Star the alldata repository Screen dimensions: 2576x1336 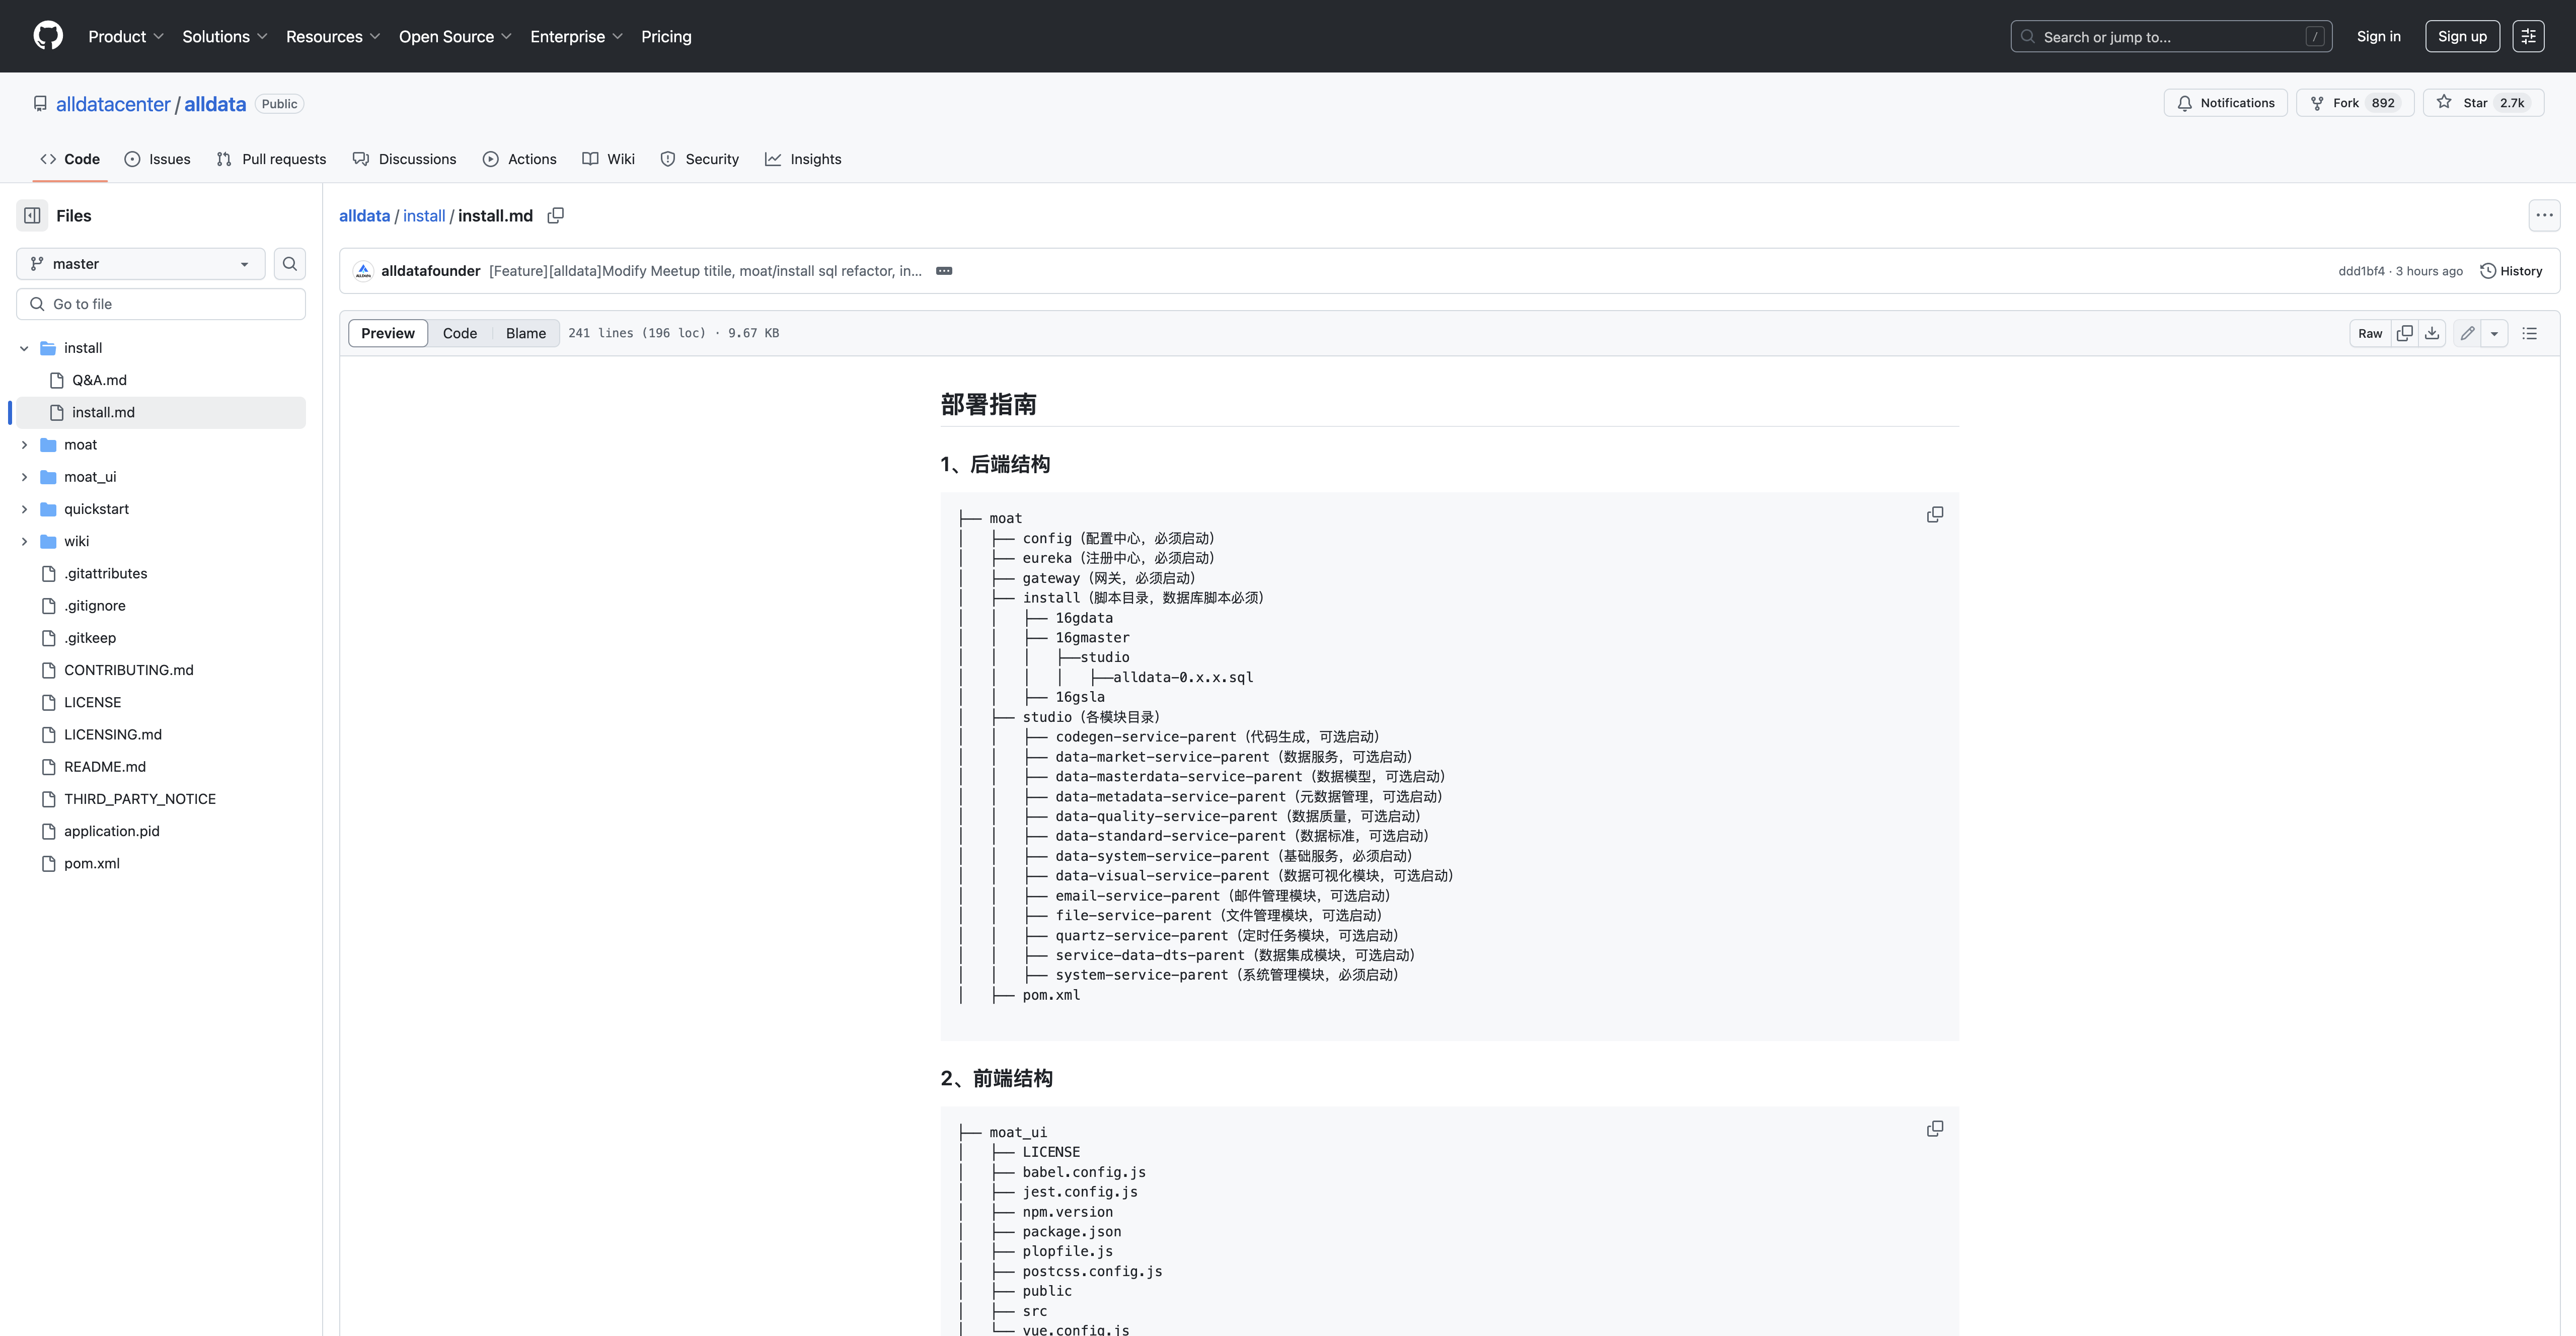2483,103
